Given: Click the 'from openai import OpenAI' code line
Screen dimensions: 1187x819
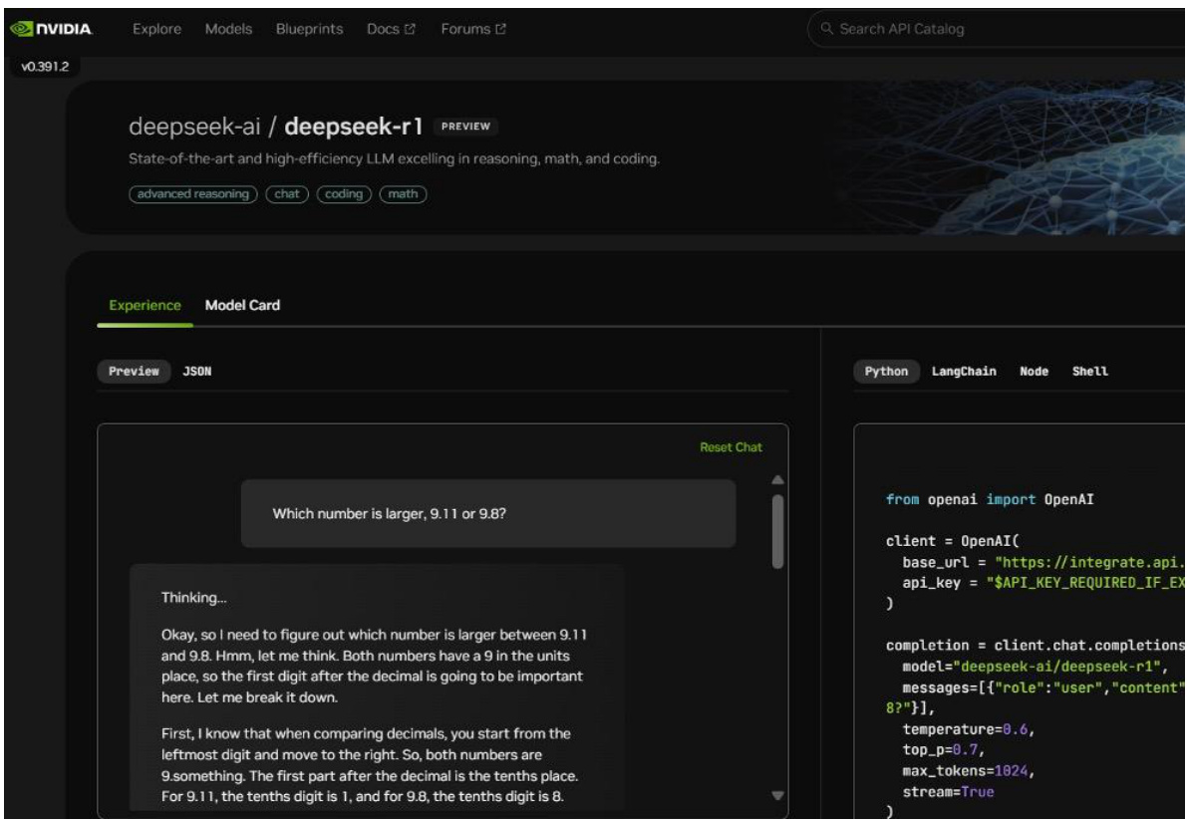Looking at the screenshot, I should (990, 499).
